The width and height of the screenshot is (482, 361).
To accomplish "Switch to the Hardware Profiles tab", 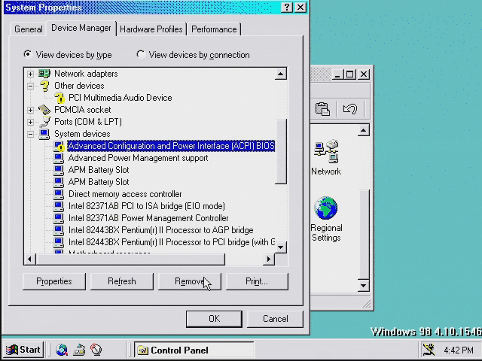I will click(x=151, y=29).
